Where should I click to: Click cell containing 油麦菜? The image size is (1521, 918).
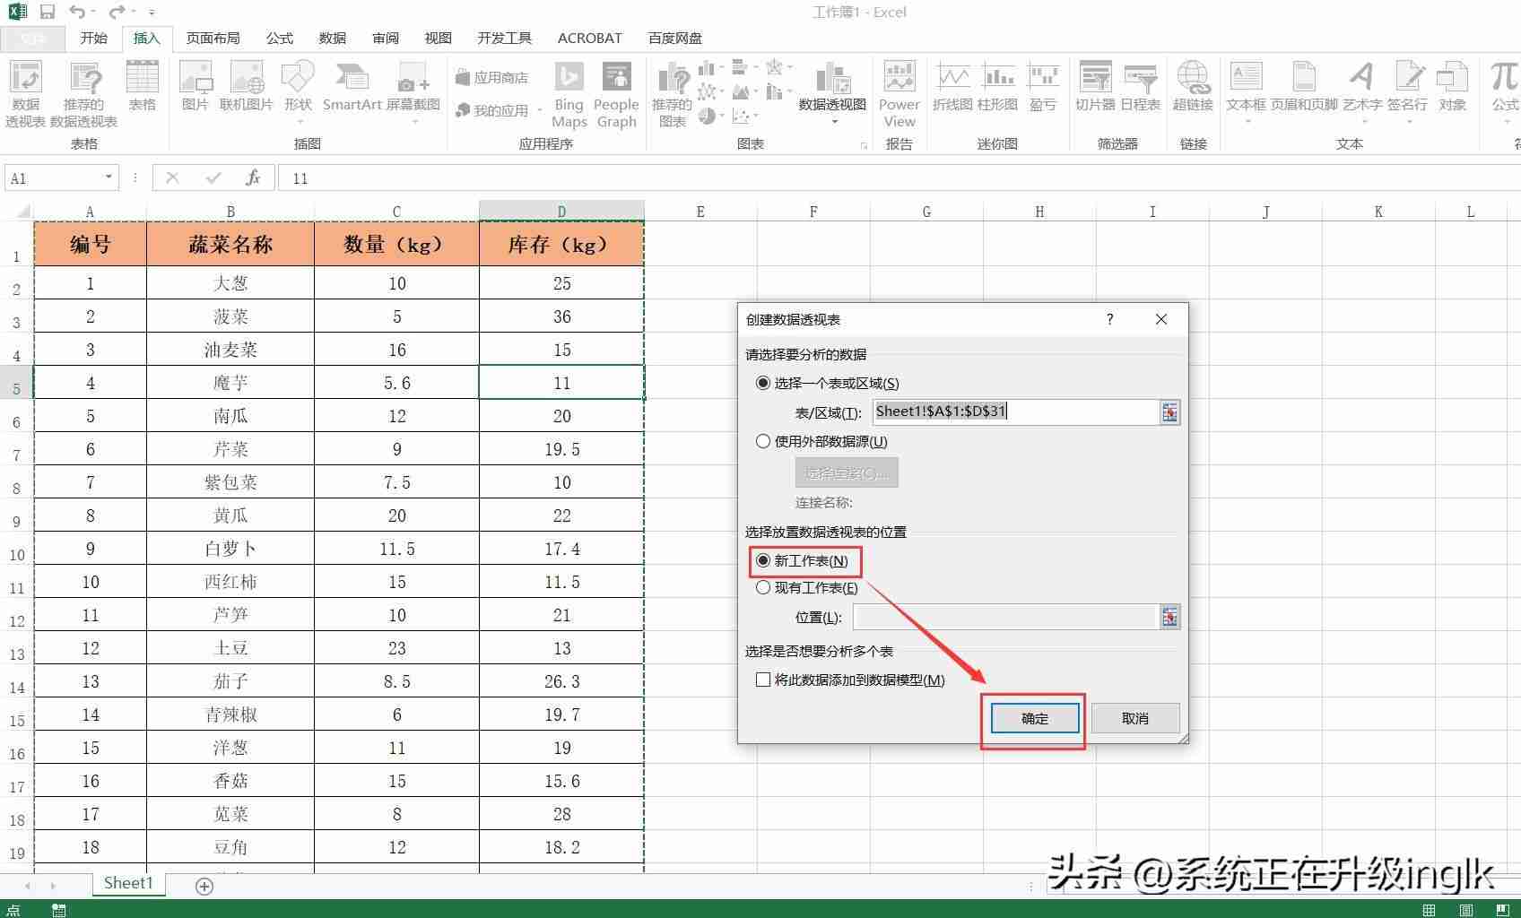pos(230,350)
